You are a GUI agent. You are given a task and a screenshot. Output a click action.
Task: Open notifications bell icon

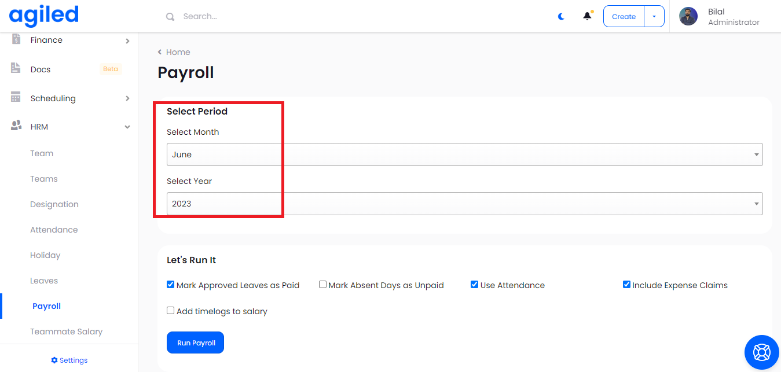pos(587,16)
